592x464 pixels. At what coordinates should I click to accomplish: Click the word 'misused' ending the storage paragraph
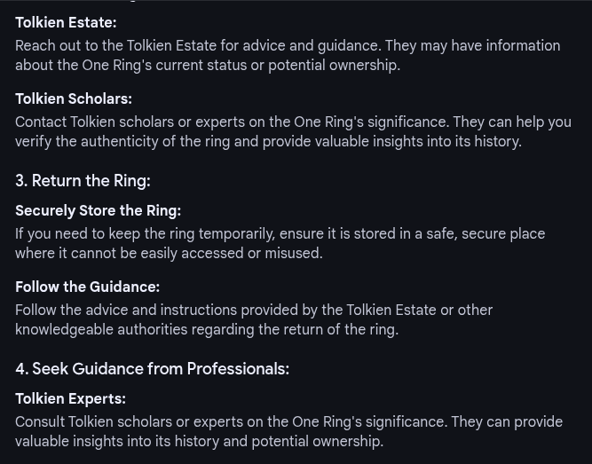point(294,254)
